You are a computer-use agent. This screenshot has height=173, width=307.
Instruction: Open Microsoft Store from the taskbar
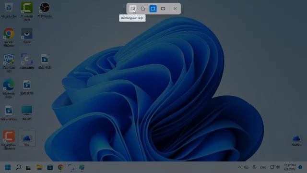tap(50, 167)
